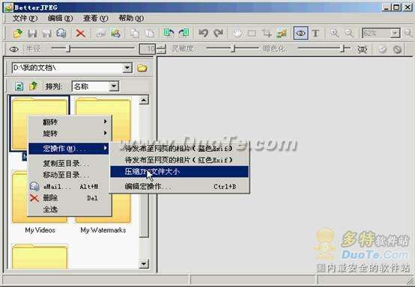Open the 编辑 menu in menu bar
Screen dimensions: 415x287
60,18
